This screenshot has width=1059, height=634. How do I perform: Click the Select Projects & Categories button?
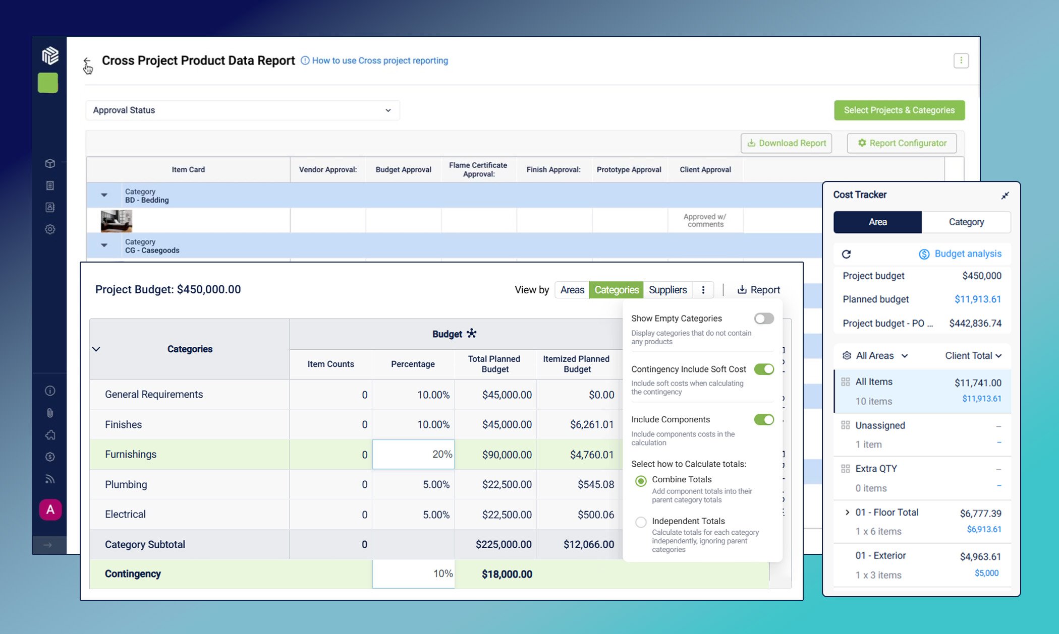click(899, 110)
